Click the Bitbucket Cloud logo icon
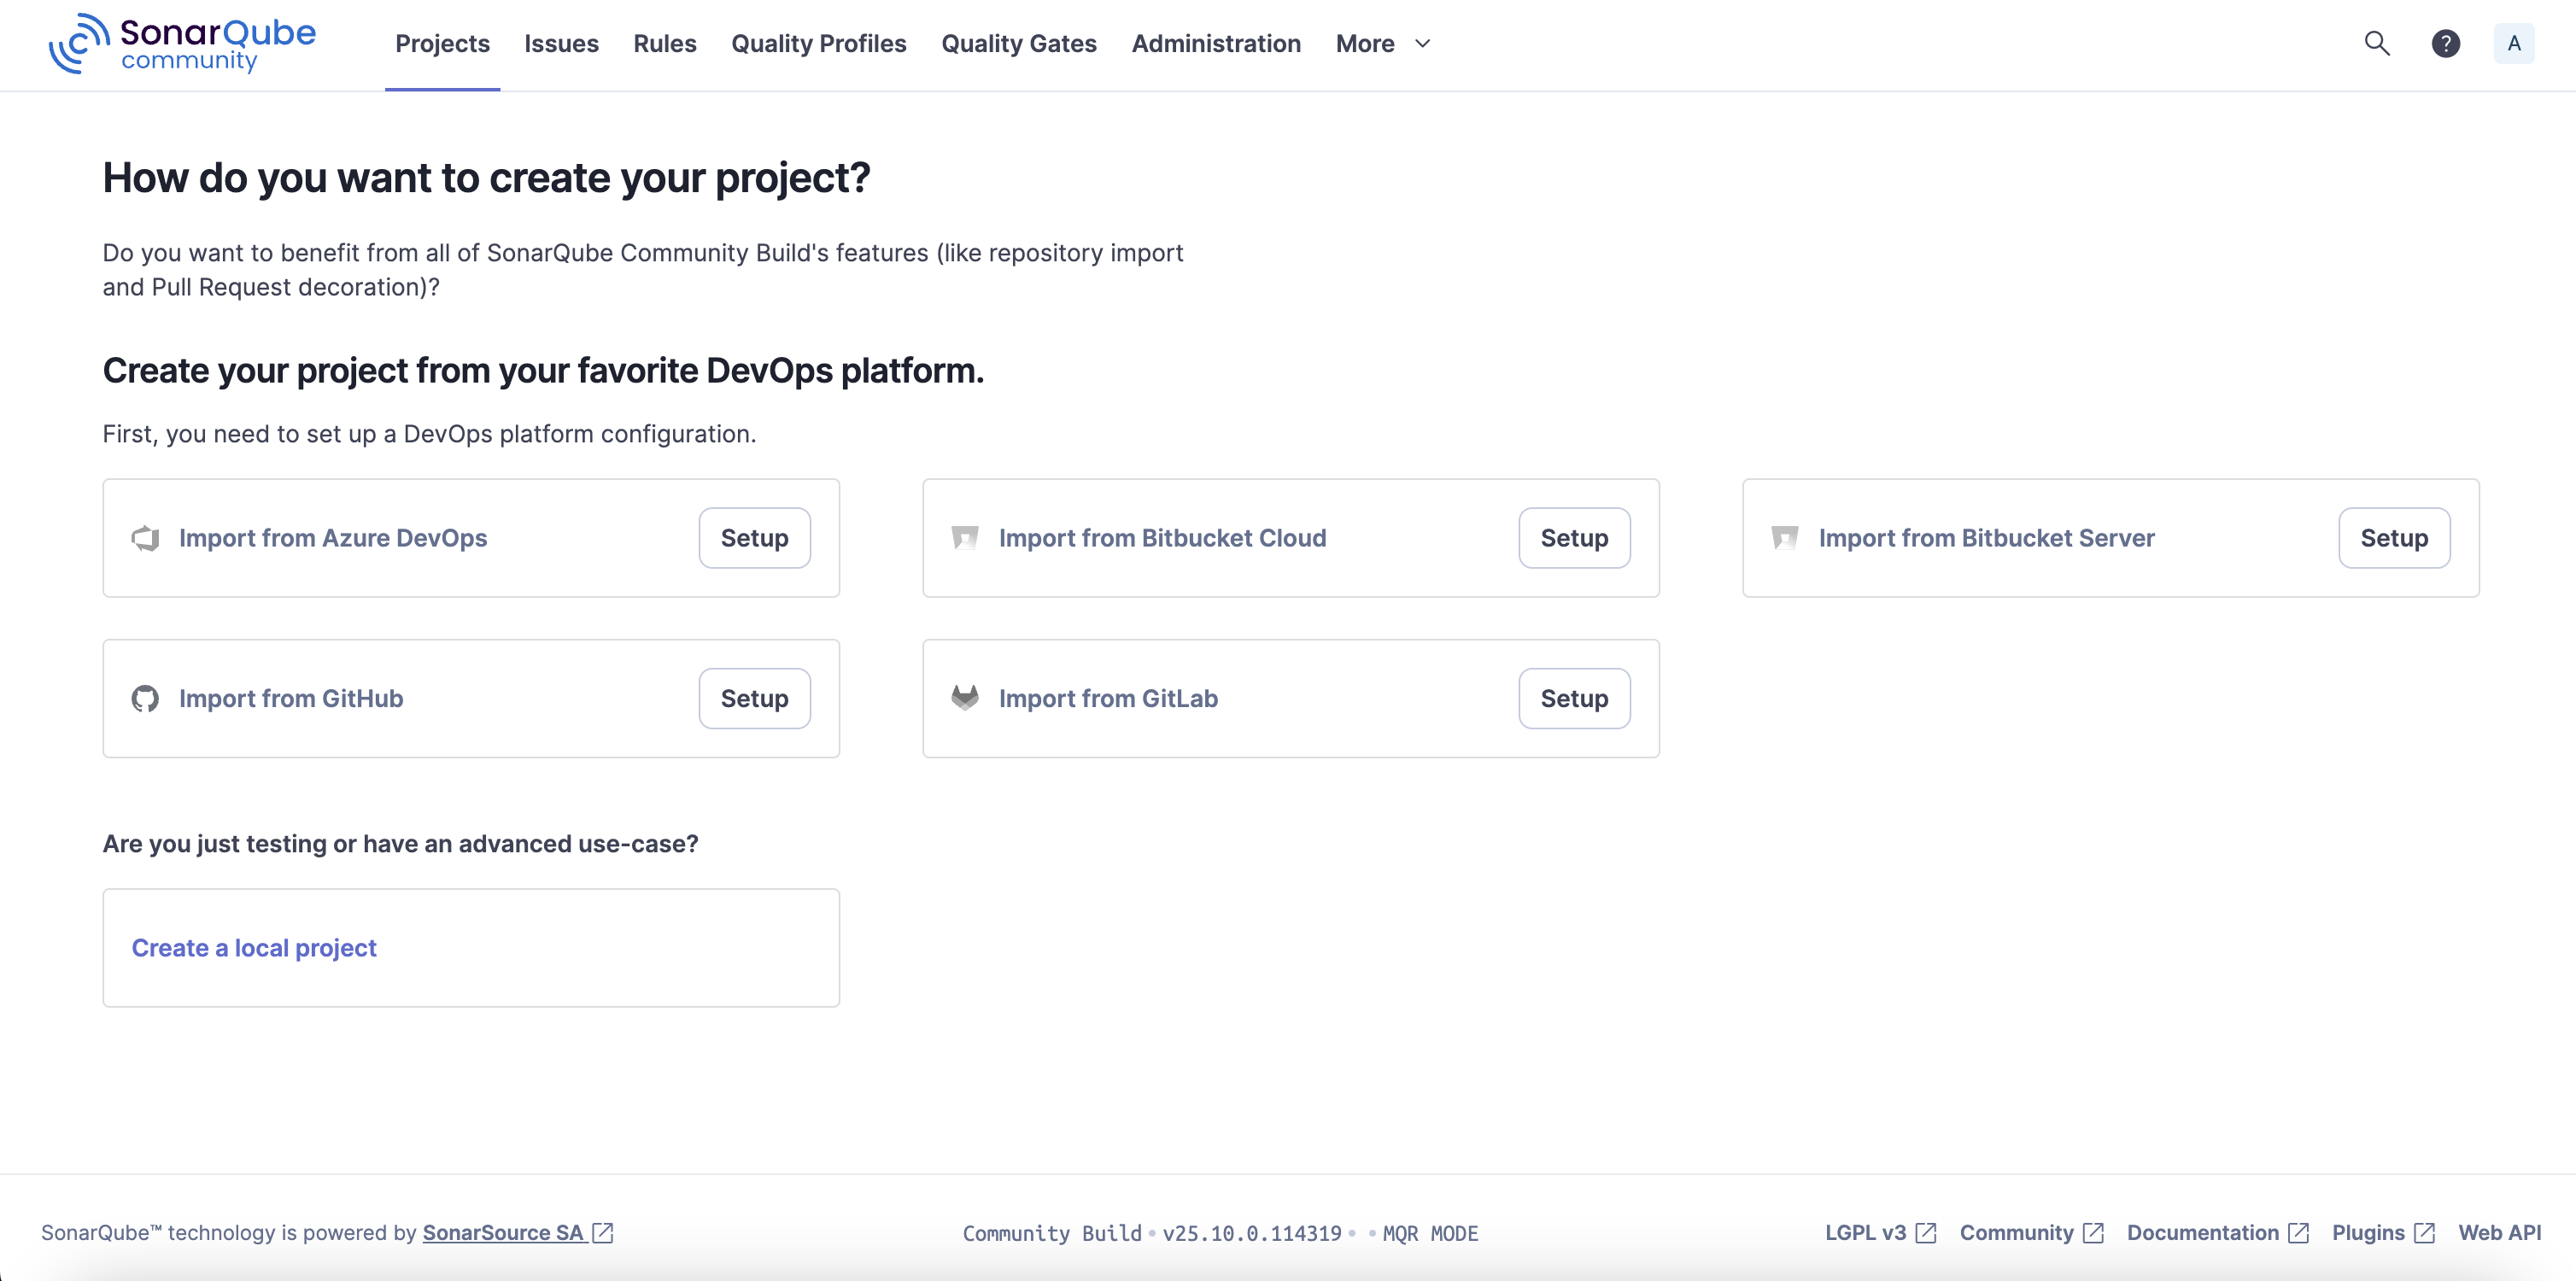Image resolution: width=2576 pixels, height=1281 pixels. point(965,538)
